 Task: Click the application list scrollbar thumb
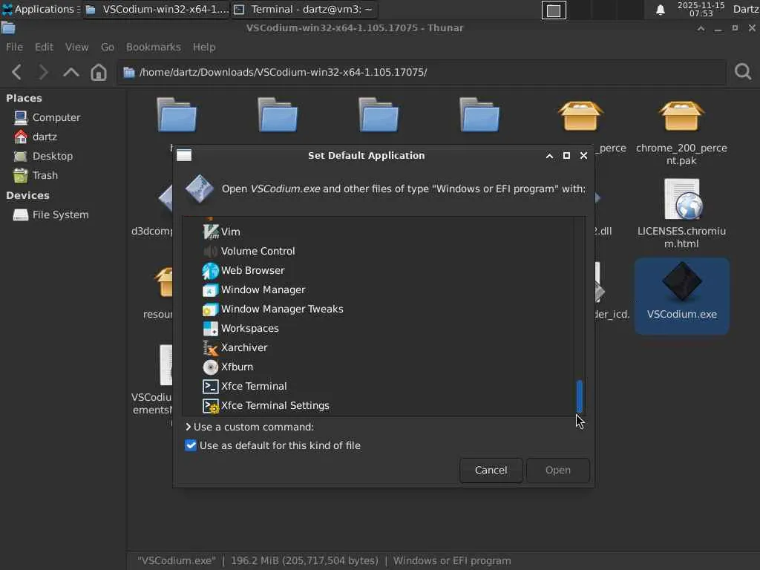pos(579,396)
